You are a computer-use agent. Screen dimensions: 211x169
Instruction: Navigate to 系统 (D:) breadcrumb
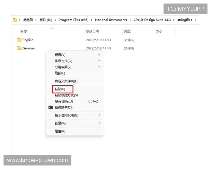46,20
